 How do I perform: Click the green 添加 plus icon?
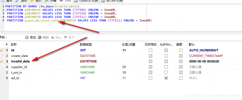[27, 37]
